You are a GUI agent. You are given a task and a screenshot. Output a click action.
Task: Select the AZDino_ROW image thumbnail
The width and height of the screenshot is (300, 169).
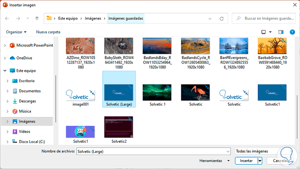tap(81, 46)
